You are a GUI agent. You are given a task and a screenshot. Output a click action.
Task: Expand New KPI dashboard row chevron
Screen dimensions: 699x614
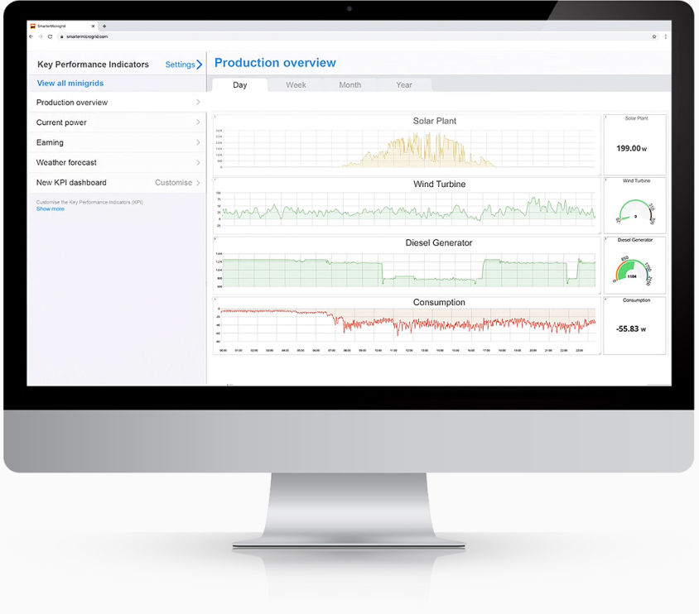coord(198,183)
